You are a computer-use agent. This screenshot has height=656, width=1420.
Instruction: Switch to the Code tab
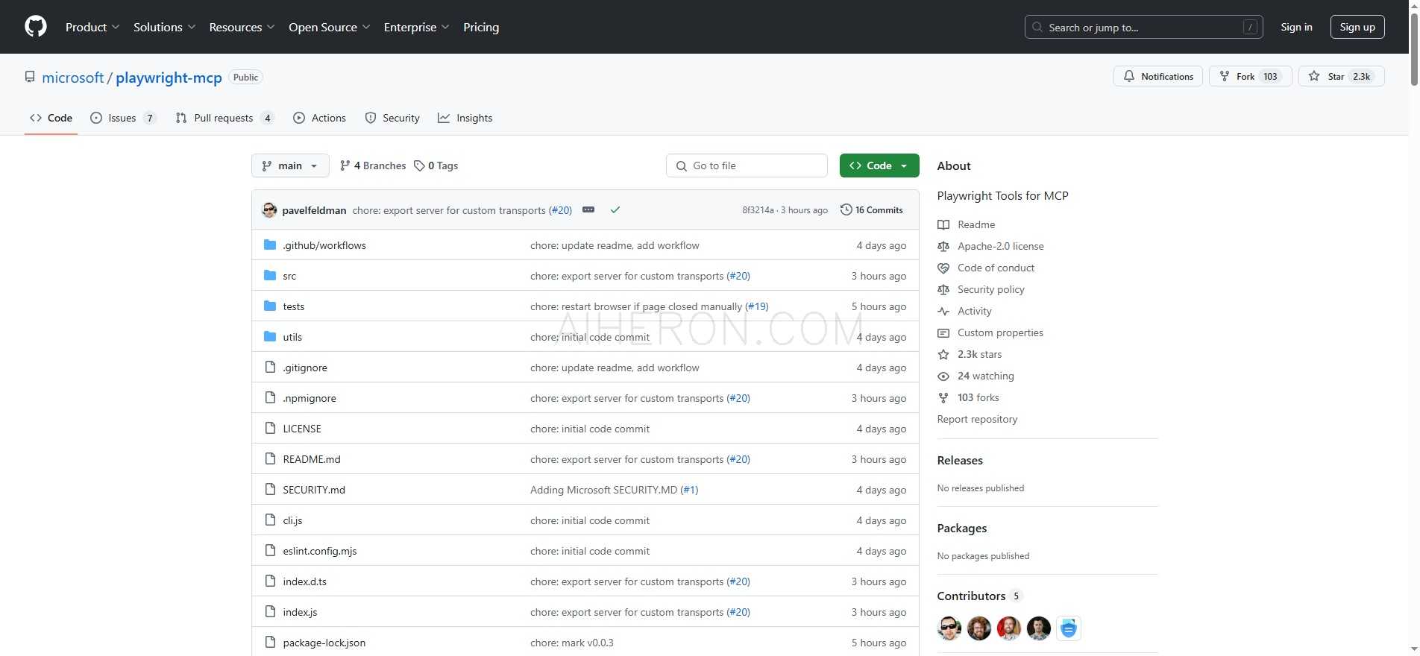click(51, 118)
